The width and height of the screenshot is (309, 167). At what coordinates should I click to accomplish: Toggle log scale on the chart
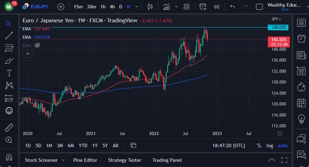pyautogui.click(x=270, y=145)
